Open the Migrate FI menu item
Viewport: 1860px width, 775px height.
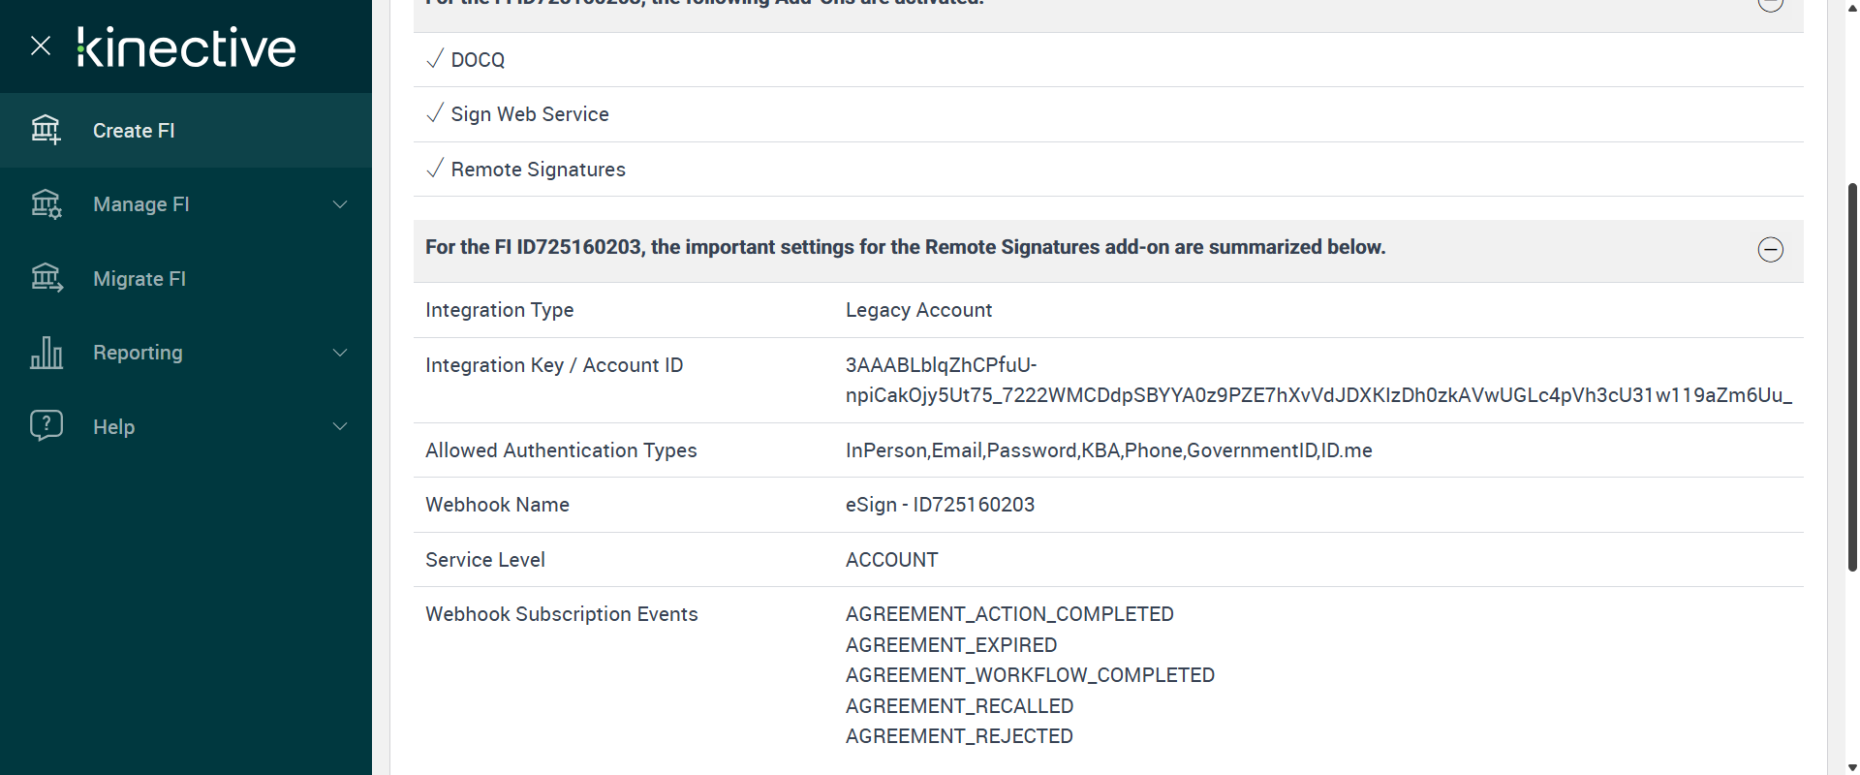coord(139,279)
